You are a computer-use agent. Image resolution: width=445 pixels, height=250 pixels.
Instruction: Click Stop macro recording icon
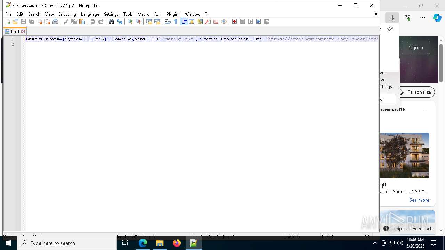click(242, 22)
